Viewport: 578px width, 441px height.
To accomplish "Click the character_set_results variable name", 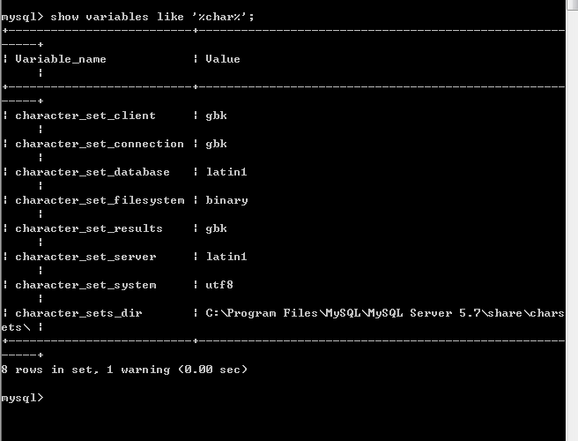I will [x=88, y=228].
